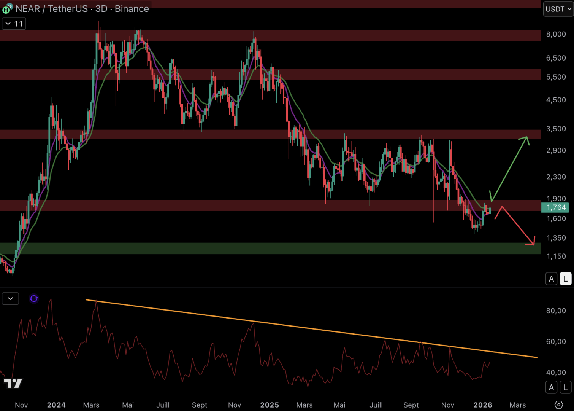Click the green 1,764 current price label
Screen dimensions: 574x411
pos(556,207)
